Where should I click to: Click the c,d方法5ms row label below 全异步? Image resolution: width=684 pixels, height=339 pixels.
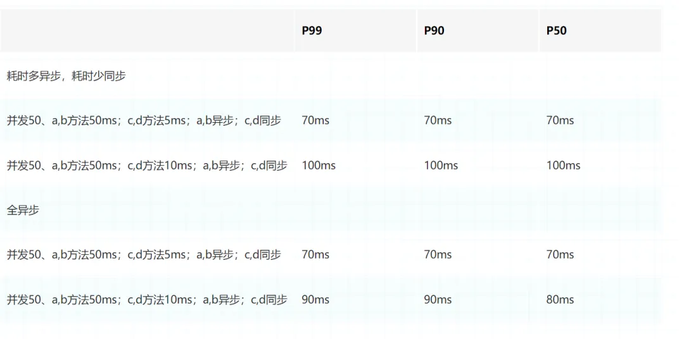[144, 255]
